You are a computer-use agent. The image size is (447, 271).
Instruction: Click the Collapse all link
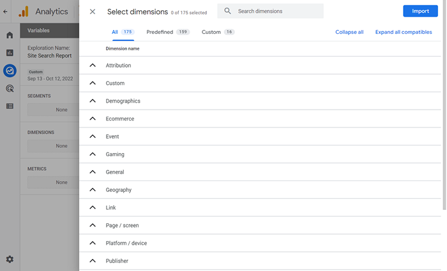tap(349, 32)
